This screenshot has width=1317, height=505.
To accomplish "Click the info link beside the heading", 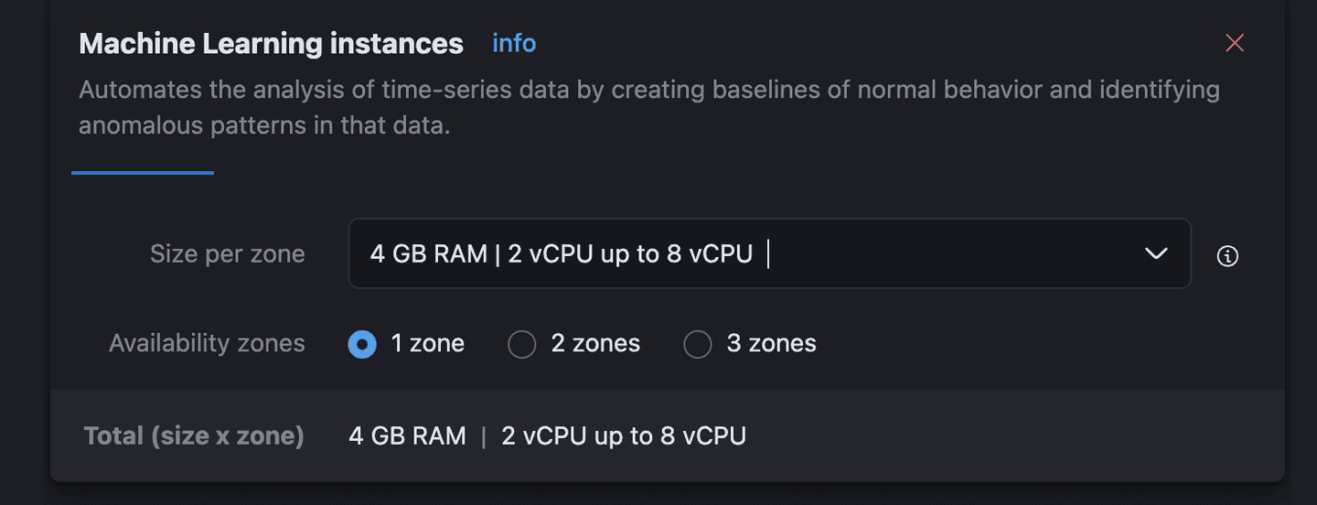I will [x=514, y=43].
